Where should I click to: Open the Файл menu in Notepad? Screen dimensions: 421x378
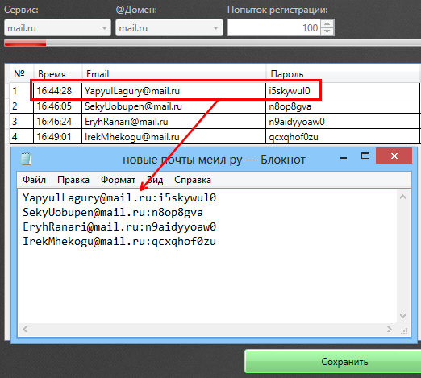click(x=34, y=180)
